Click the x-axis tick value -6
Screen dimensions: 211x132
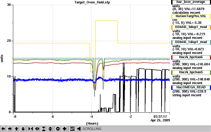[52, 116]
